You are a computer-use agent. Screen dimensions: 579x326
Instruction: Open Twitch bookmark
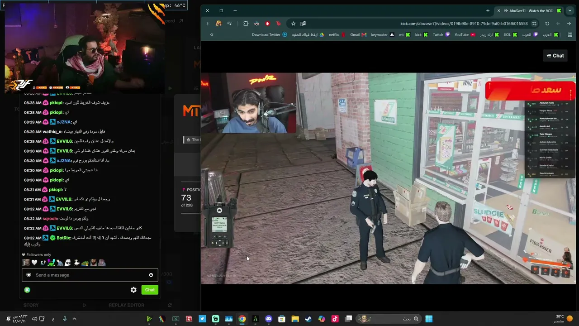(441, 35)
